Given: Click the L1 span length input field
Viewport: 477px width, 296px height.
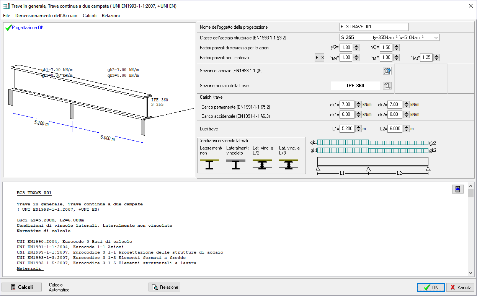Looking at the screenshot, I should click(347, 129).
